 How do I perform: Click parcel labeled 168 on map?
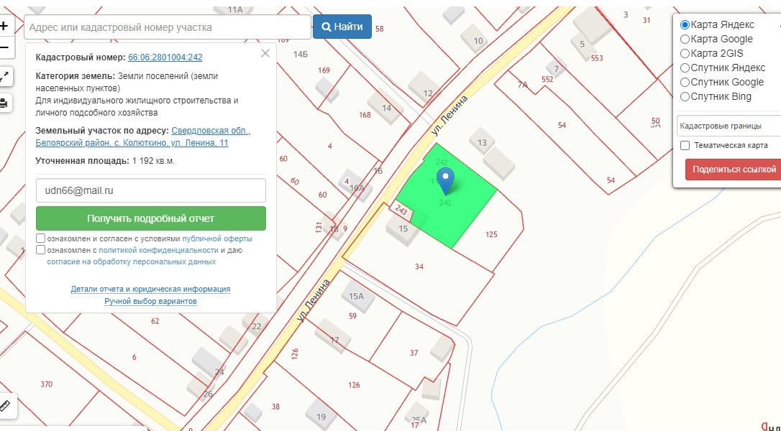pyautogui.click(x=365, y=115)
